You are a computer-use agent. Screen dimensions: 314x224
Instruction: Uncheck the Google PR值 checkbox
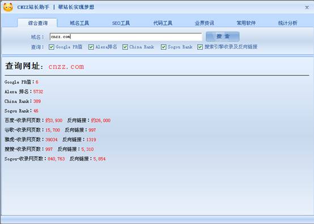pyautogui.click(x=52, y=47)
